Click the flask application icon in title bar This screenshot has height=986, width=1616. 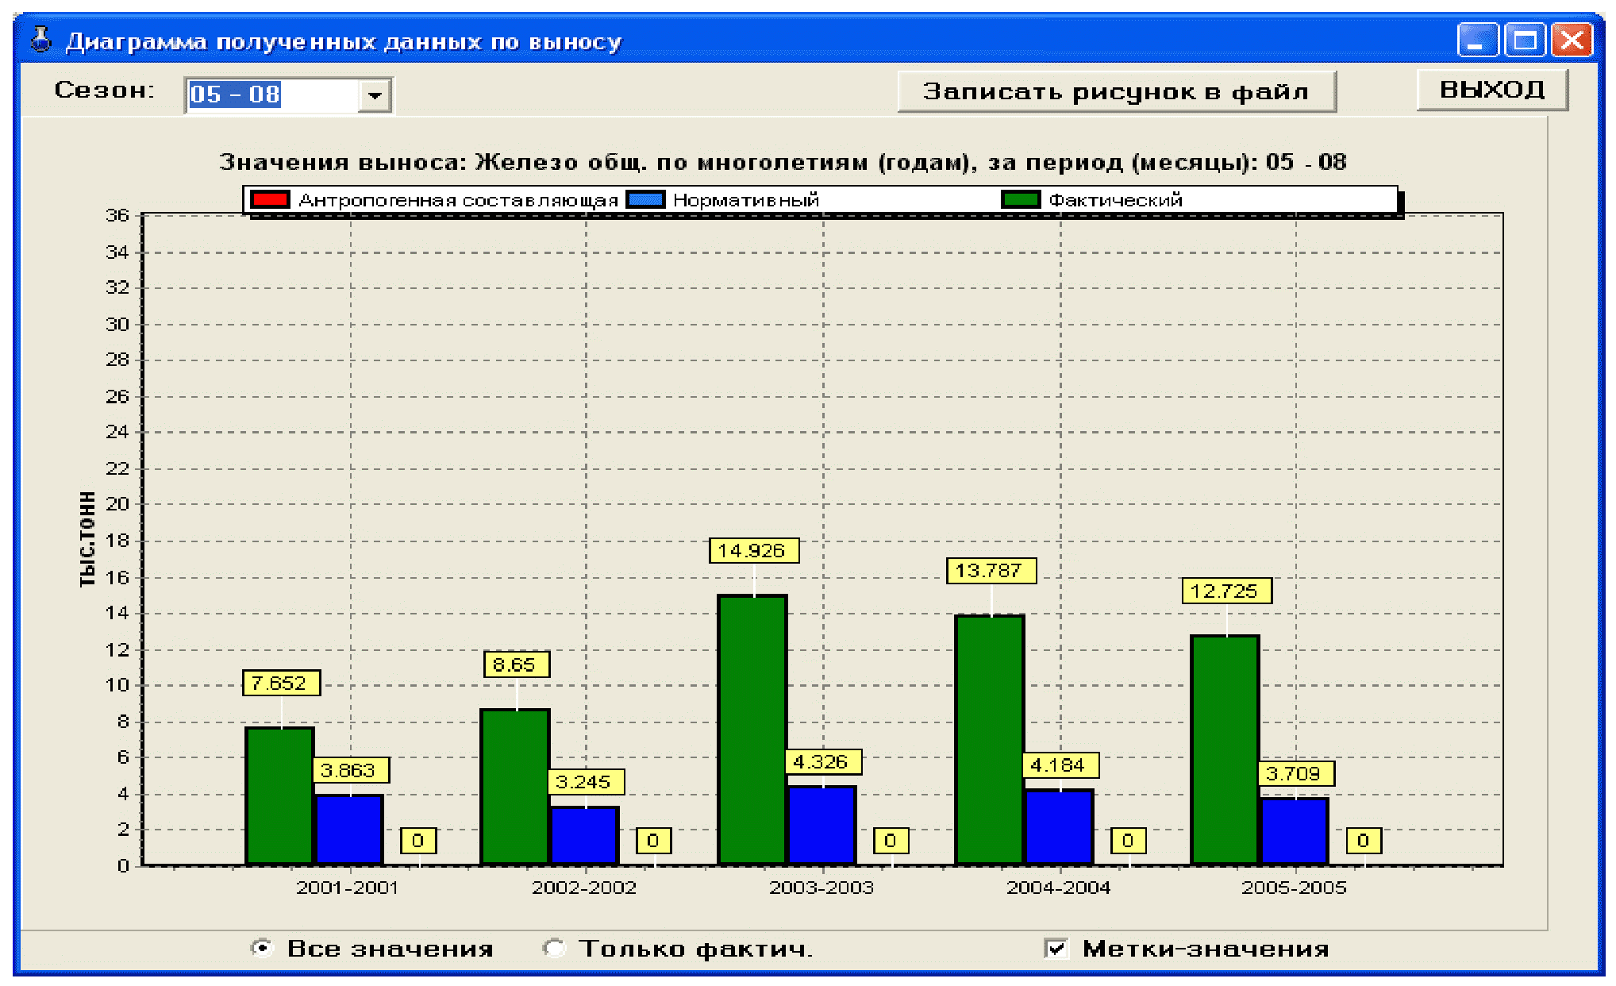(40, 40)
